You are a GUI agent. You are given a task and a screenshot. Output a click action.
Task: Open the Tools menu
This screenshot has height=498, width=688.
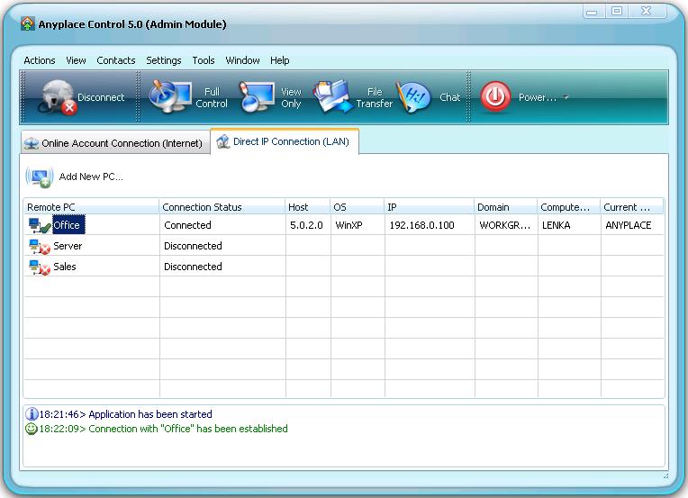(x=204, y=60)
